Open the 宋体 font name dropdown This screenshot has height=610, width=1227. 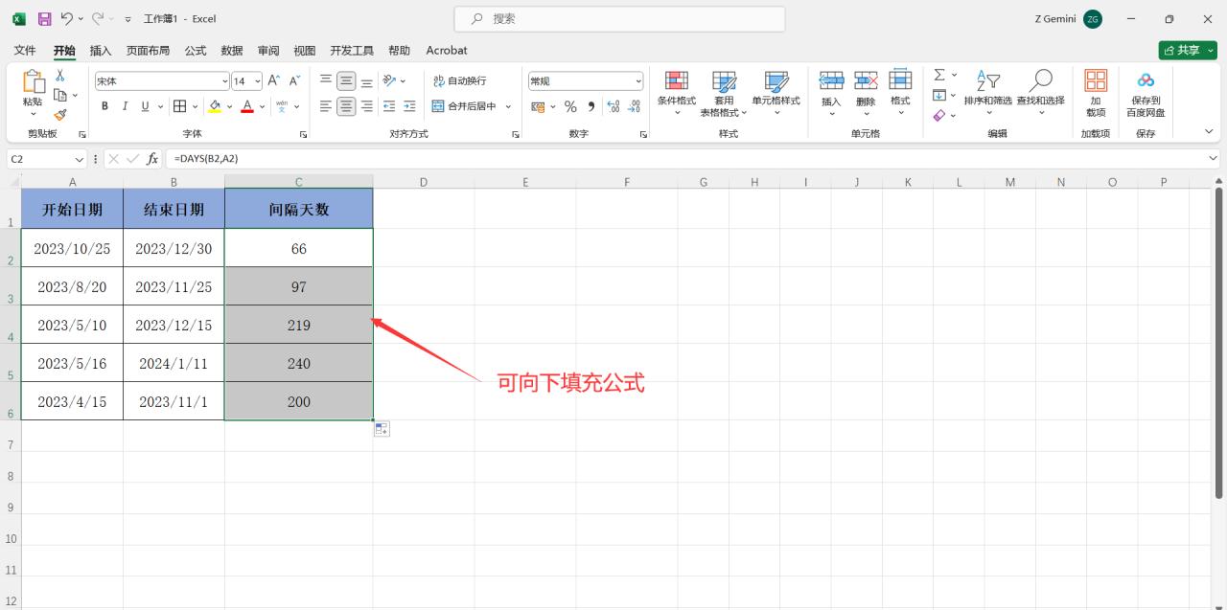[225, 81]
